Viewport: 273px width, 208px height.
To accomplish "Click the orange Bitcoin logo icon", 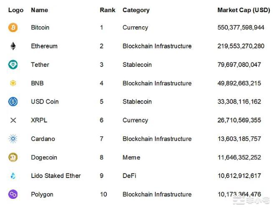I will (x=13, y=28).
